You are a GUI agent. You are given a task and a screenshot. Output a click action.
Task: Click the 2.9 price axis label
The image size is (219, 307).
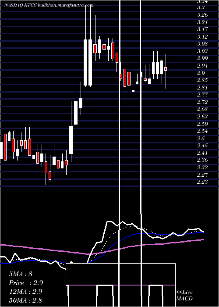click(x=201, y=73)
